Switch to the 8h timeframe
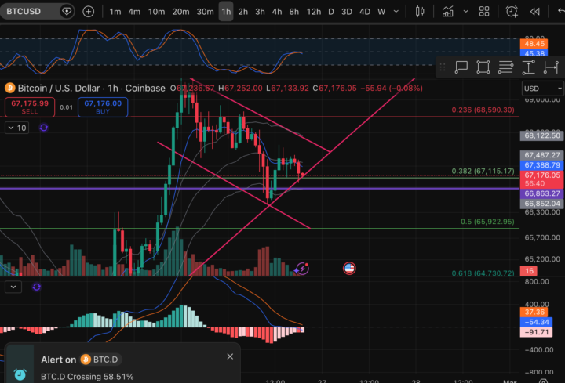The height and width of the screenshot is (383, 565). tap(294, 12)
